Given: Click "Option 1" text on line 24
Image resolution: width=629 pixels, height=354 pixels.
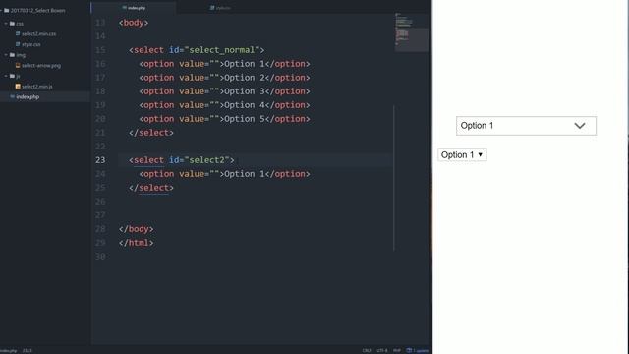Looking at the screenshot, I should 245,174.
